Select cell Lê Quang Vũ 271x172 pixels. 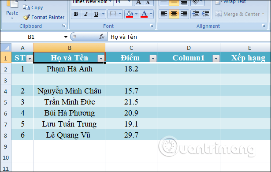point(70,135)
